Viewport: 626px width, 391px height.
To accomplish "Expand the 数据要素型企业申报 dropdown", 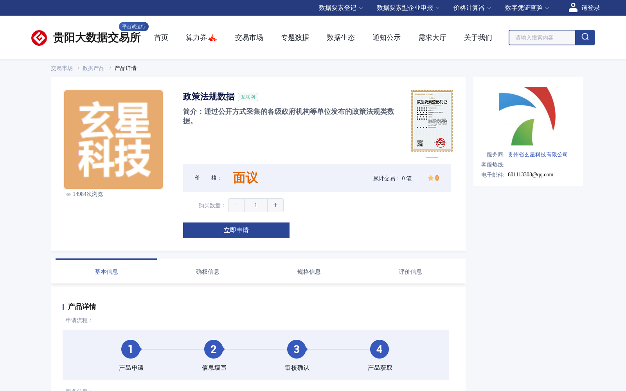I will coord(408,8).
